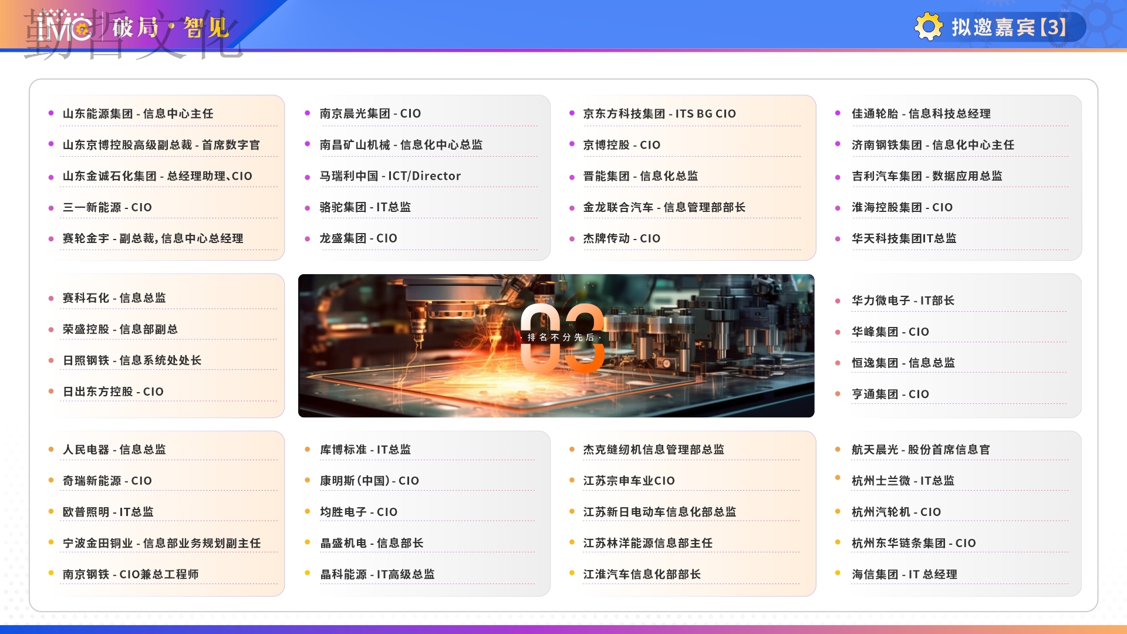The height and width of the screenshot is (634, 1127).
Task: Select 赛轮金宇 - 副总裁,信息中心总经理
Action: tap(153, 238)
